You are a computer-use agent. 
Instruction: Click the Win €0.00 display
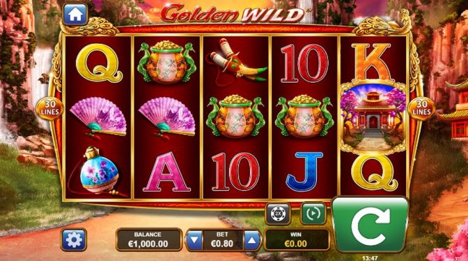pyautogui.click(x=296, y=240)
